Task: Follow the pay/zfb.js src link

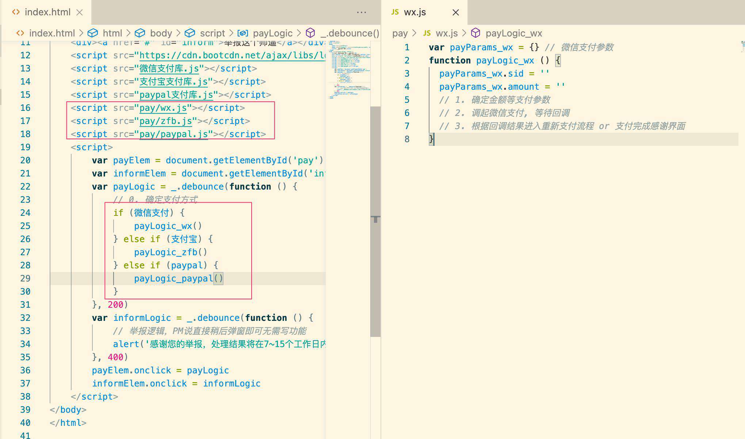Action: click(x=166, y=121)
